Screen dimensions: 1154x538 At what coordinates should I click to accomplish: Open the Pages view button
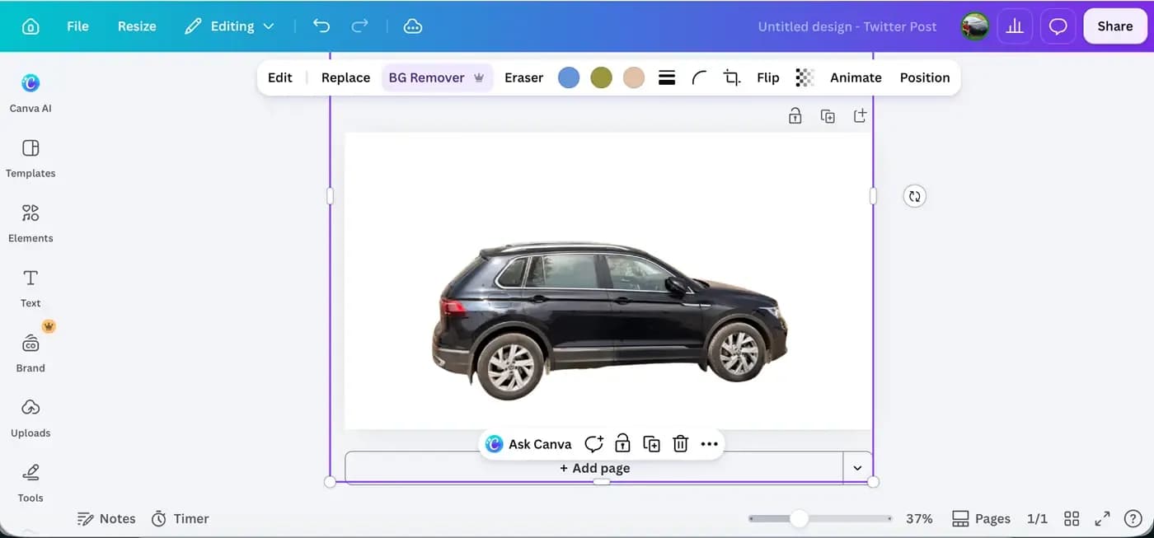coord(981,518)
